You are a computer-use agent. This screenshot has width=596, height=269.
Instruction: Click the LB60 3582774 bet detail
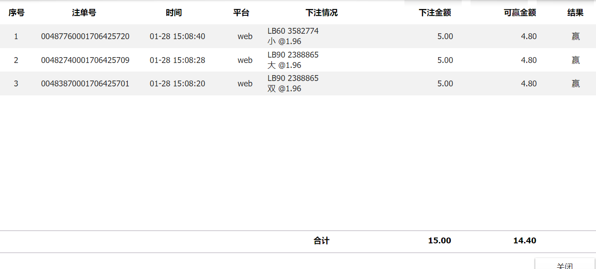(x=293, y=31)
